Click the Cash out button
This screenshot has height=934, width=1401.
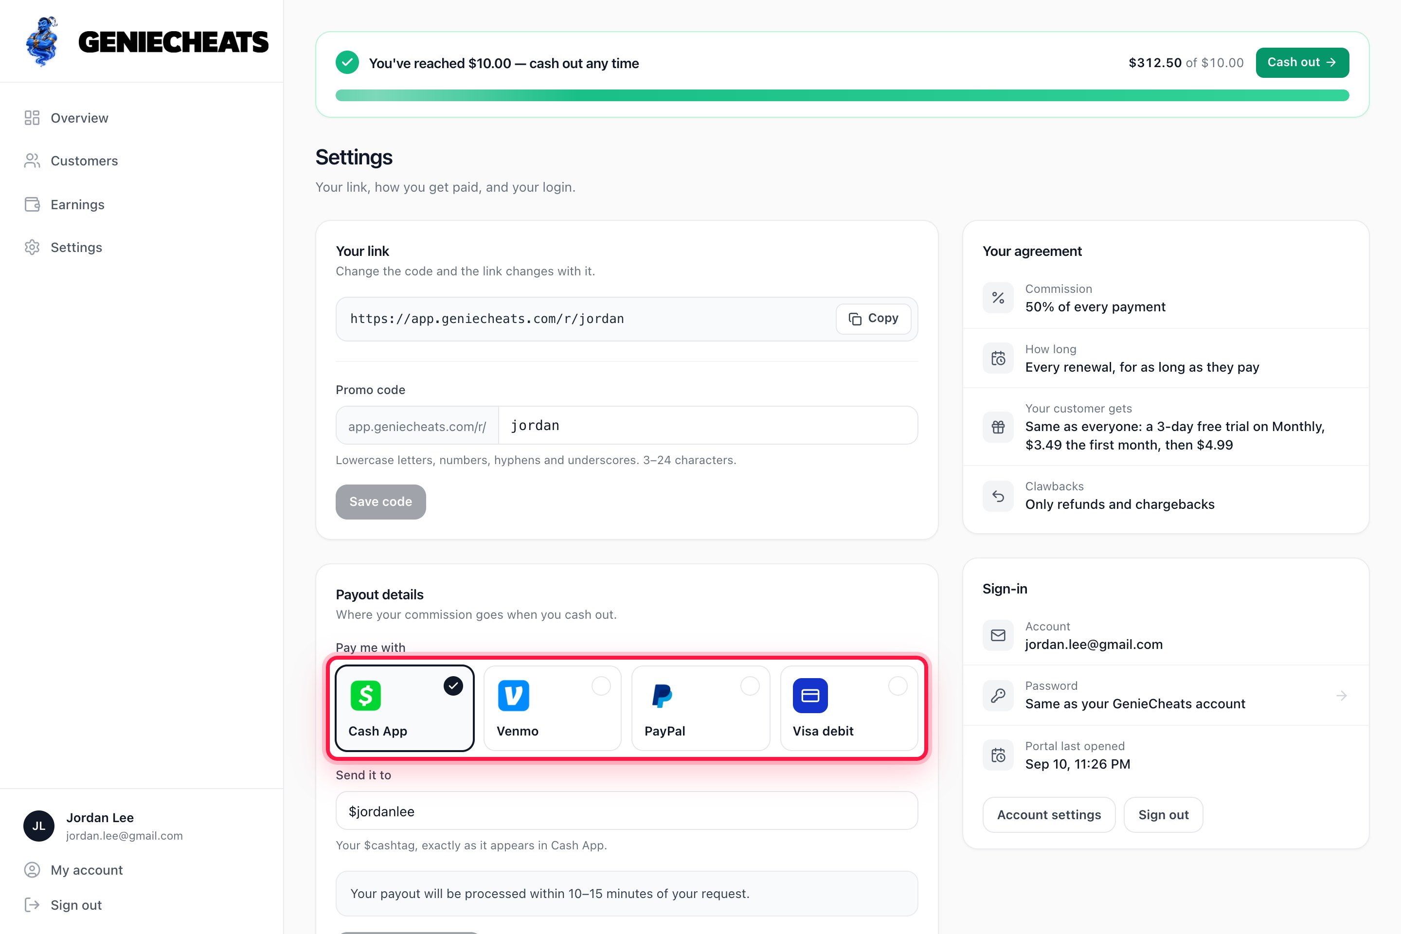(1302, 63)
